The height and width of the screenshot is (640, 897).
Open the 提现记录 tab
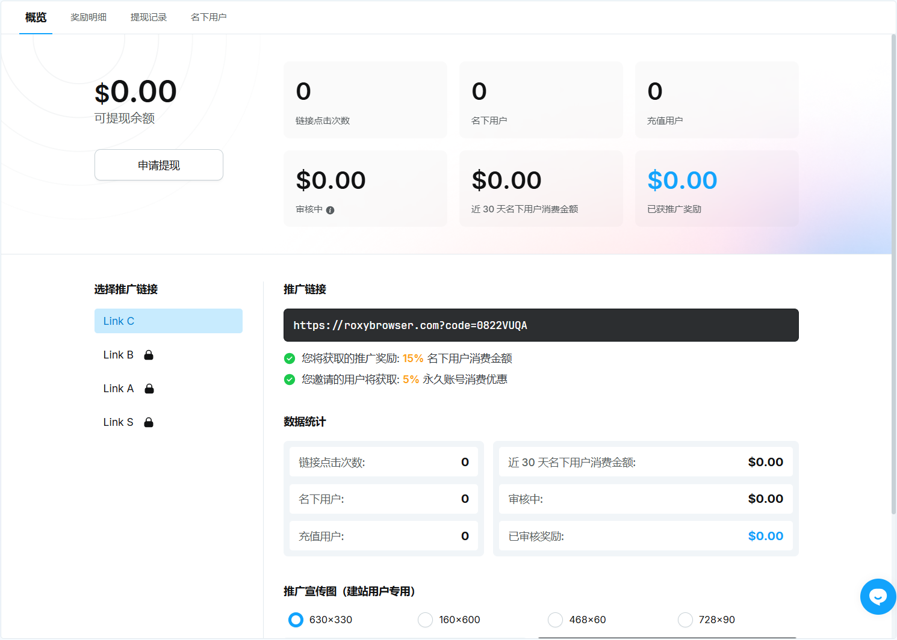(x=149, y=17)
